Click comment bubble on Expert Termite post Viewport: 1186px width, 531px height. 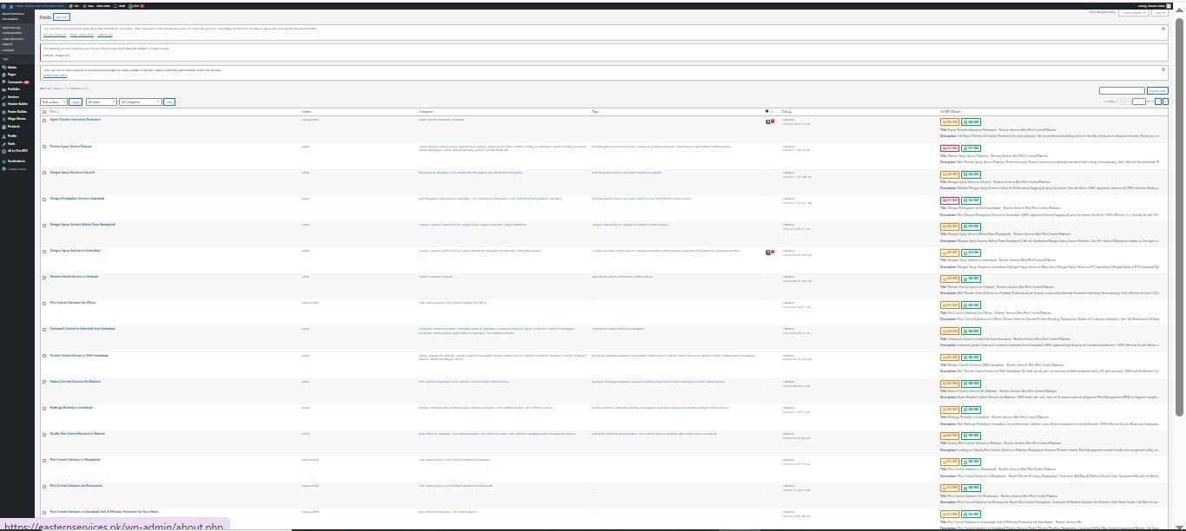coord(768,121)
